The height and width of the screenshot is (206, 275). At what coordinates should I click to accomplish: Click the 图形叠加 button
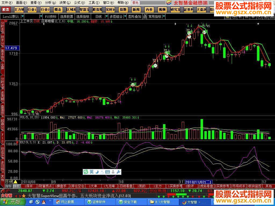(x=135, y=16)
